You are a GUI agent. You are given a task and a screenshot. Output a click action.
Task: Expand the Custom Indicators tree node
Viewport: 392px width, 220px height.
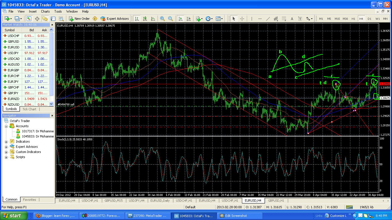6,152
